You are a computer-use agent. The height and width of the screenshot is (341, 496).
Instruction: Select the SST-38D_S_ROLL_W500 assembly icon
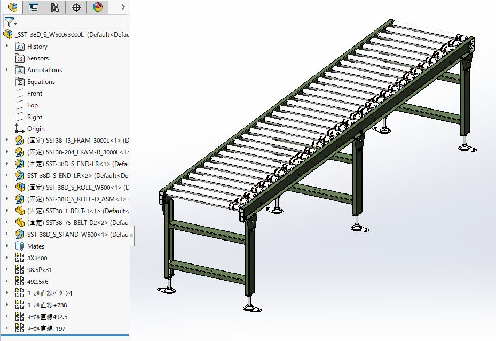(x=20, y=187)
